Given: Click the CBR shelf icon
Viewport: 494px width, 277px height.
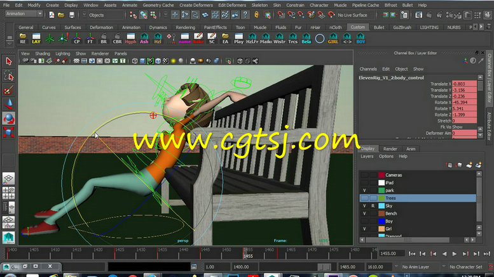Looking at the screenshot, I should pos(117,38).
